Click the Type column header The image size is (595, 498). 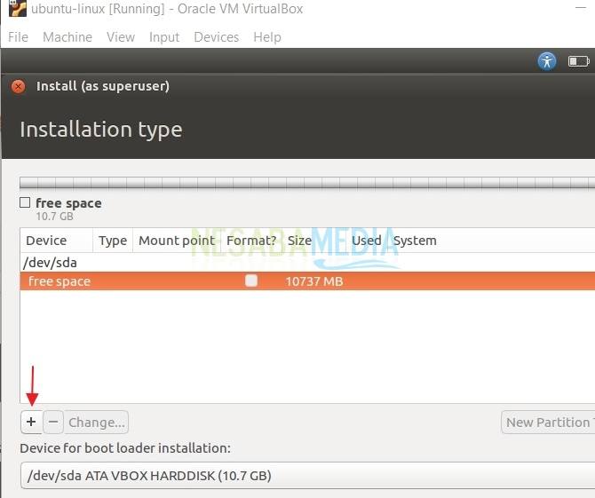113,241
